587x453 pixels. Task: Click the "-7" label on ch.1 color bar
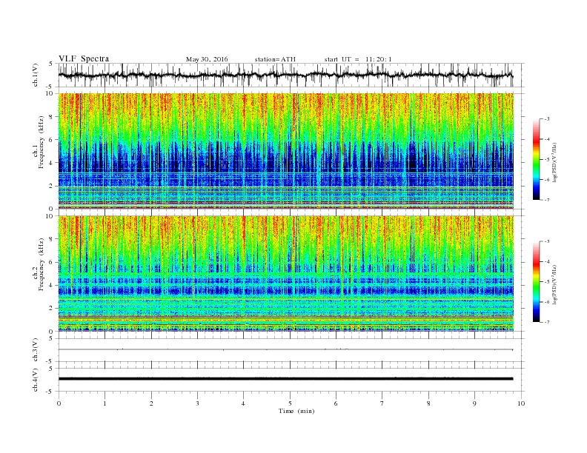(x=547, y=200)
